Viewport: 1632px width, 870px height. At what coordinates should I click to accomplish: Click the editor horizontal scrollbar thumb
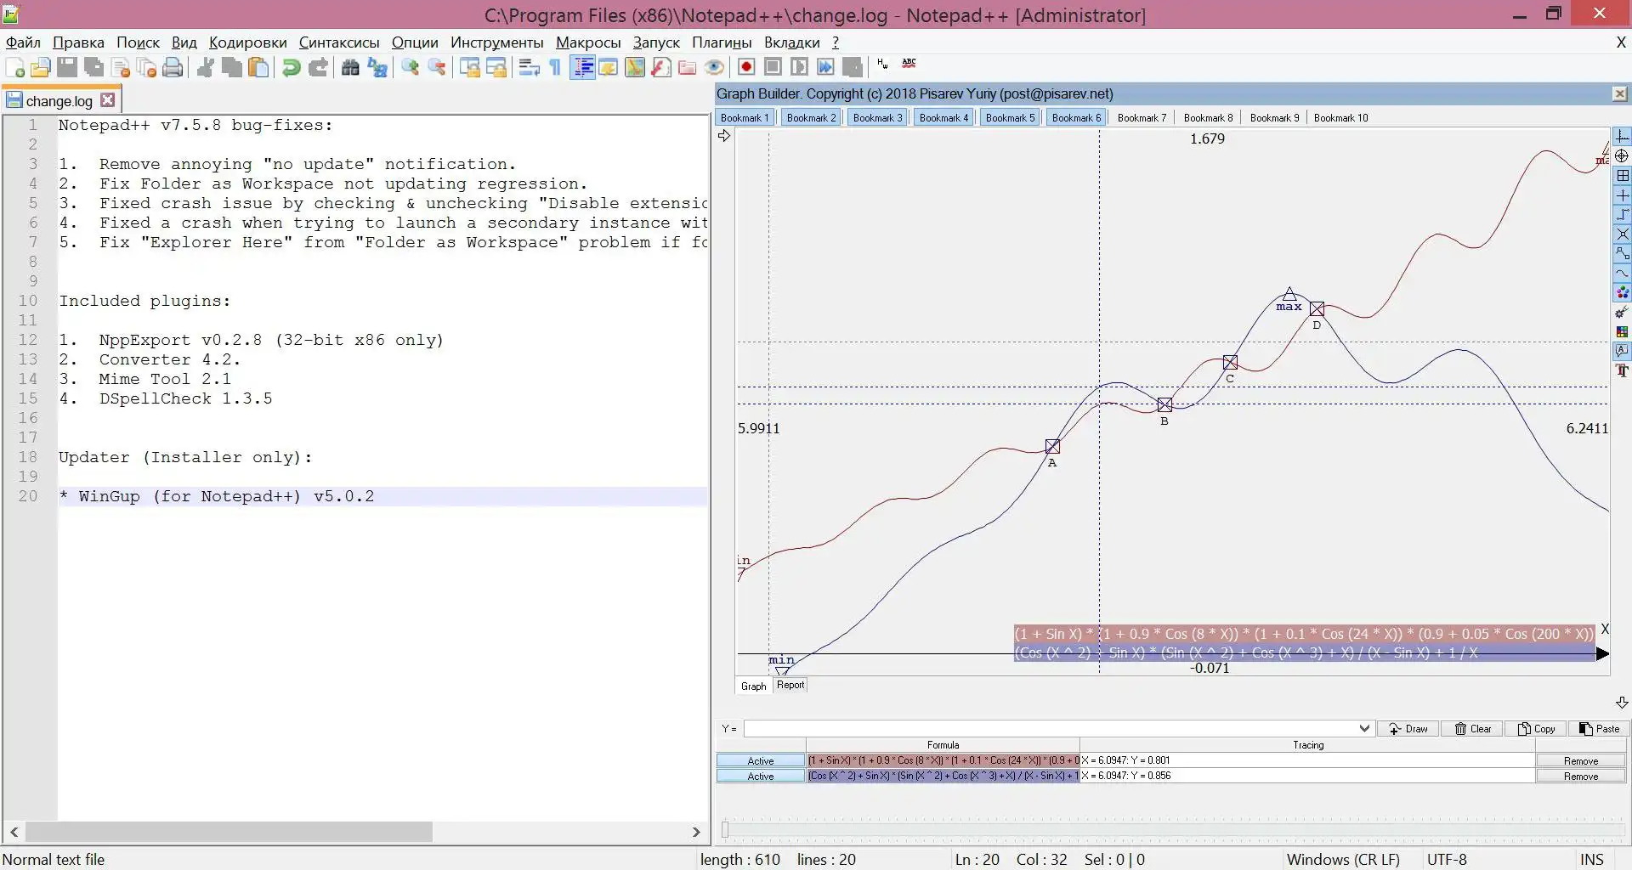click(229, 832)
